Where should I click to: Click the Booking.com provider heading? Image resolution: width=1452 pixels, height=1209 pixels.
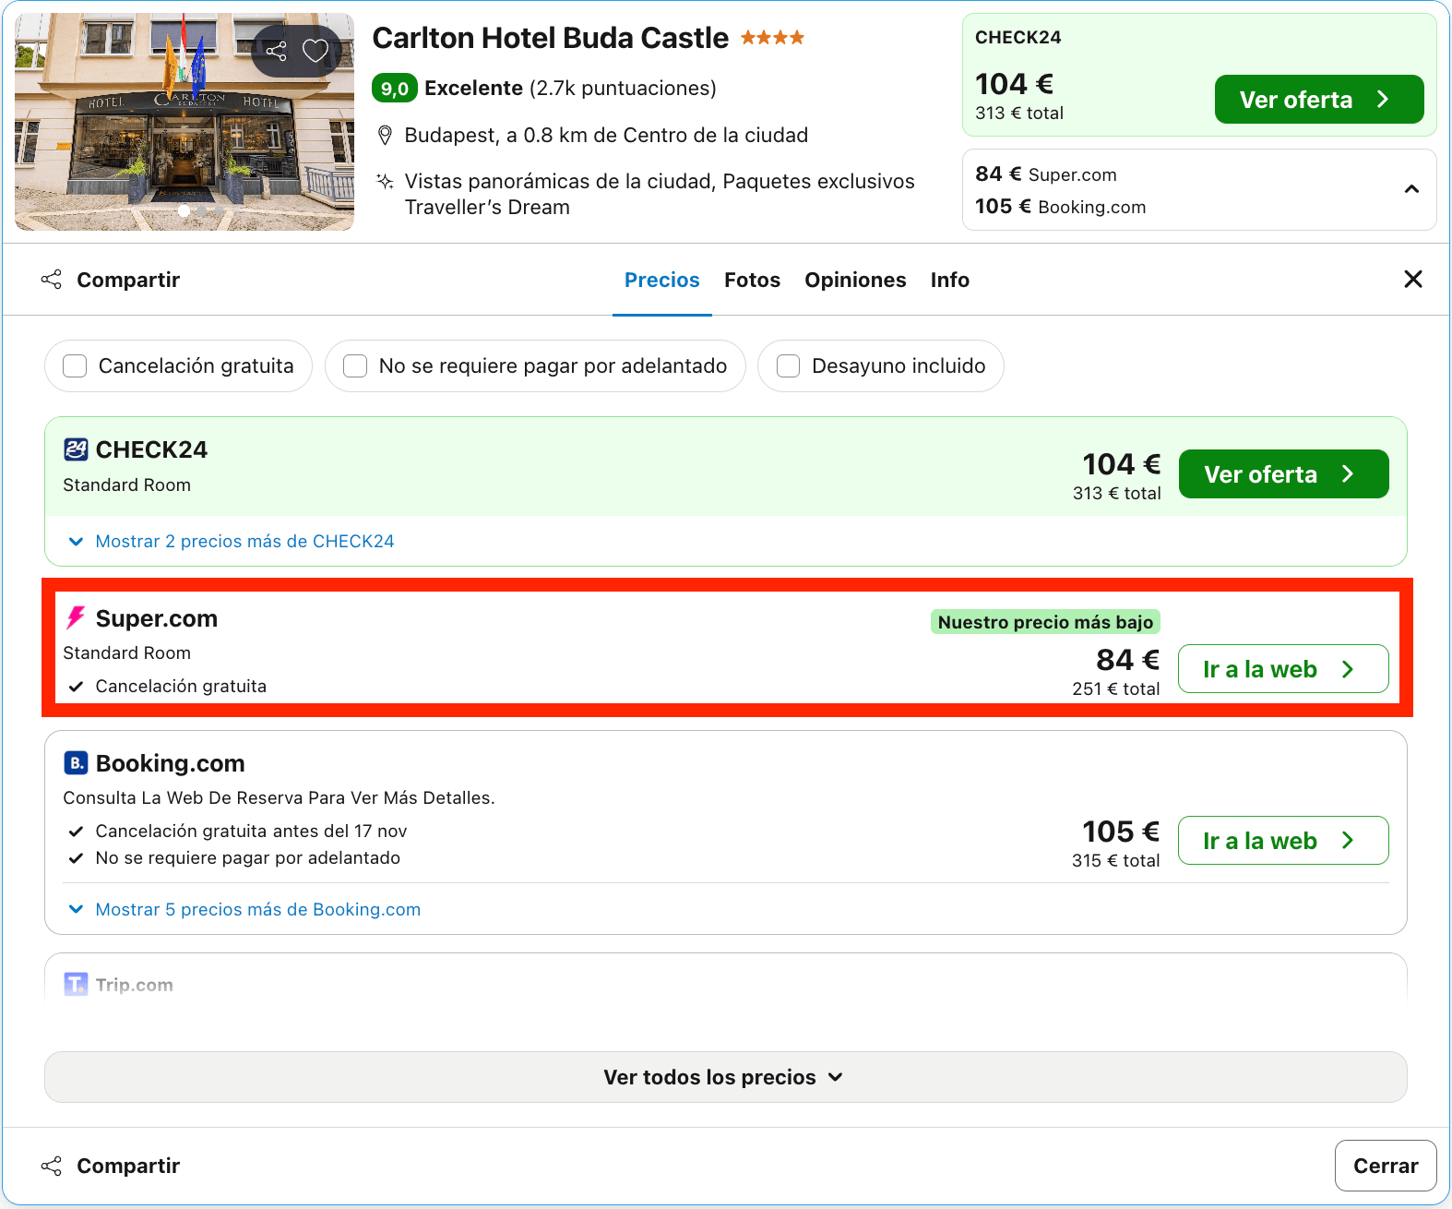coord(171,763)
